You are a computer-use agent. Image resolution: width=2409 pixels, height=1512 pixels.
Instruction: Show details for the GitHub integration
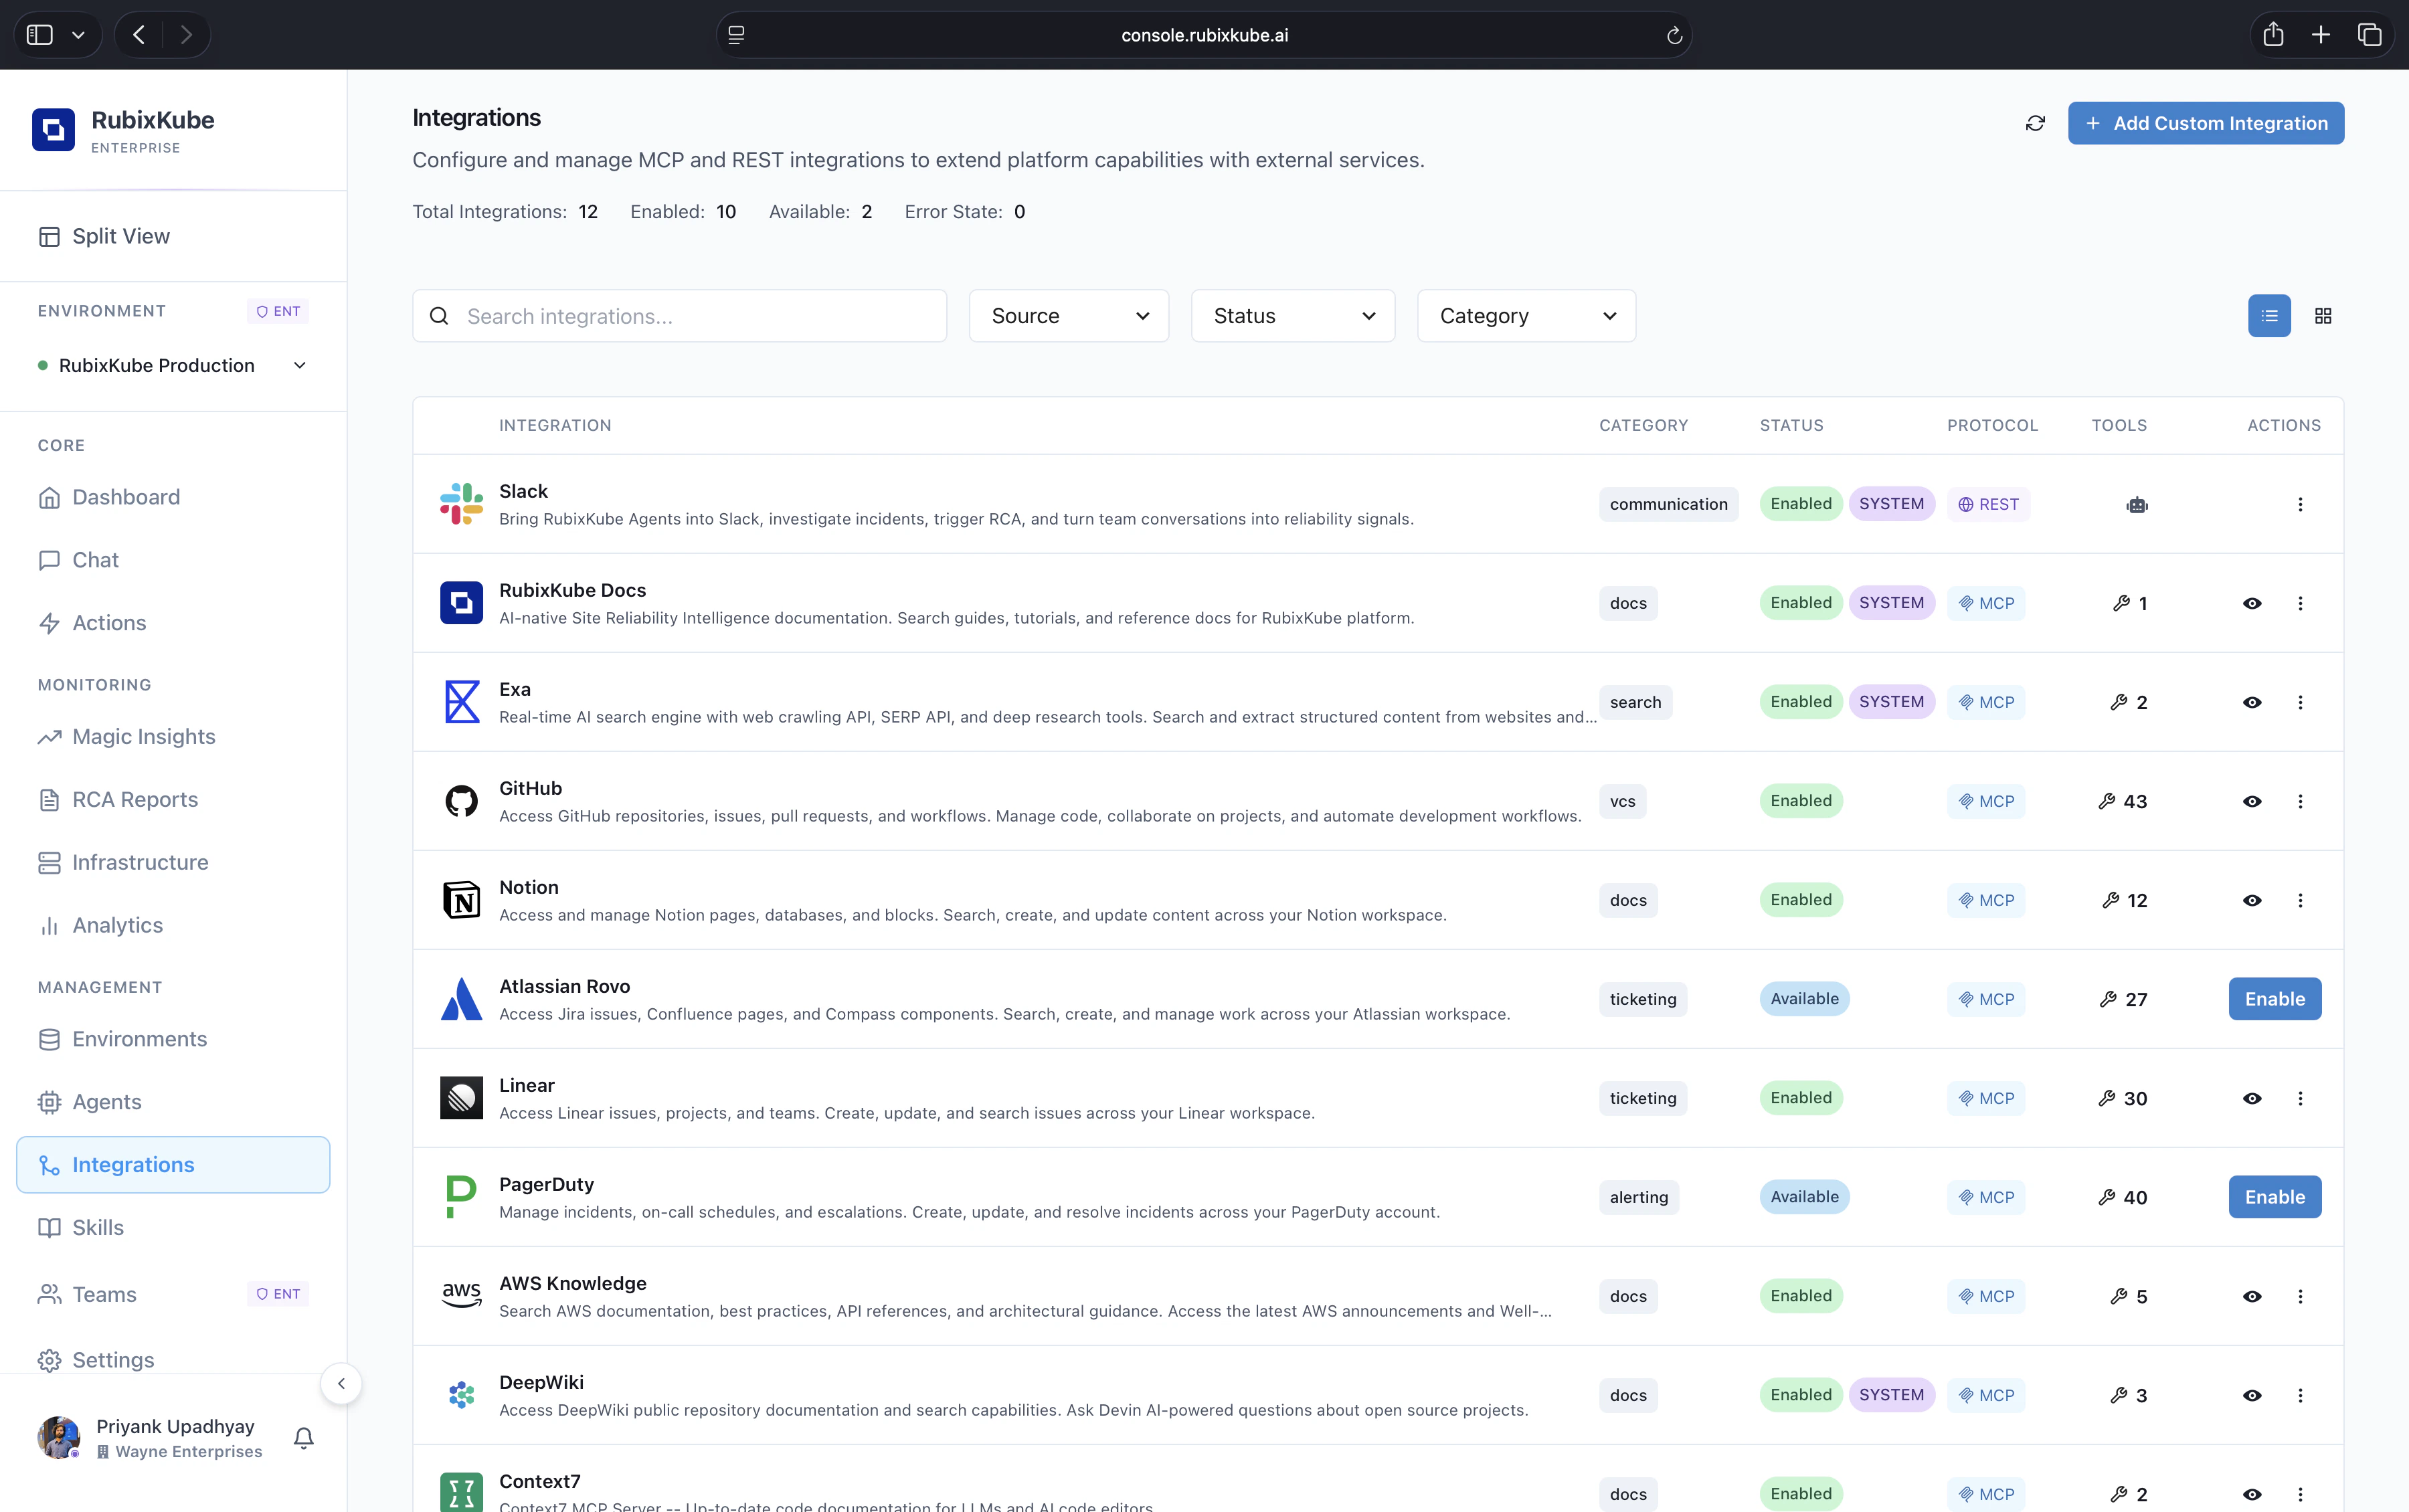2252,800
